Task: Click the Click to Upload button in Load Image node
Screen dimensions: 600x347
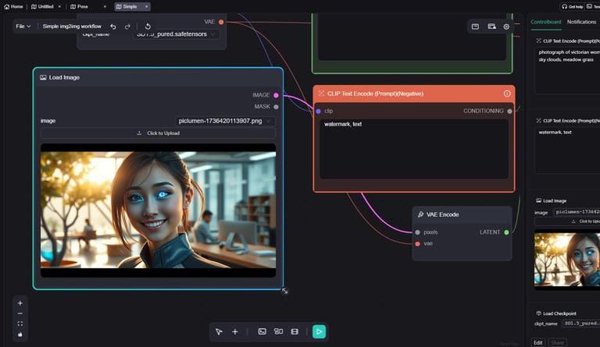Action: pos(158,133)
